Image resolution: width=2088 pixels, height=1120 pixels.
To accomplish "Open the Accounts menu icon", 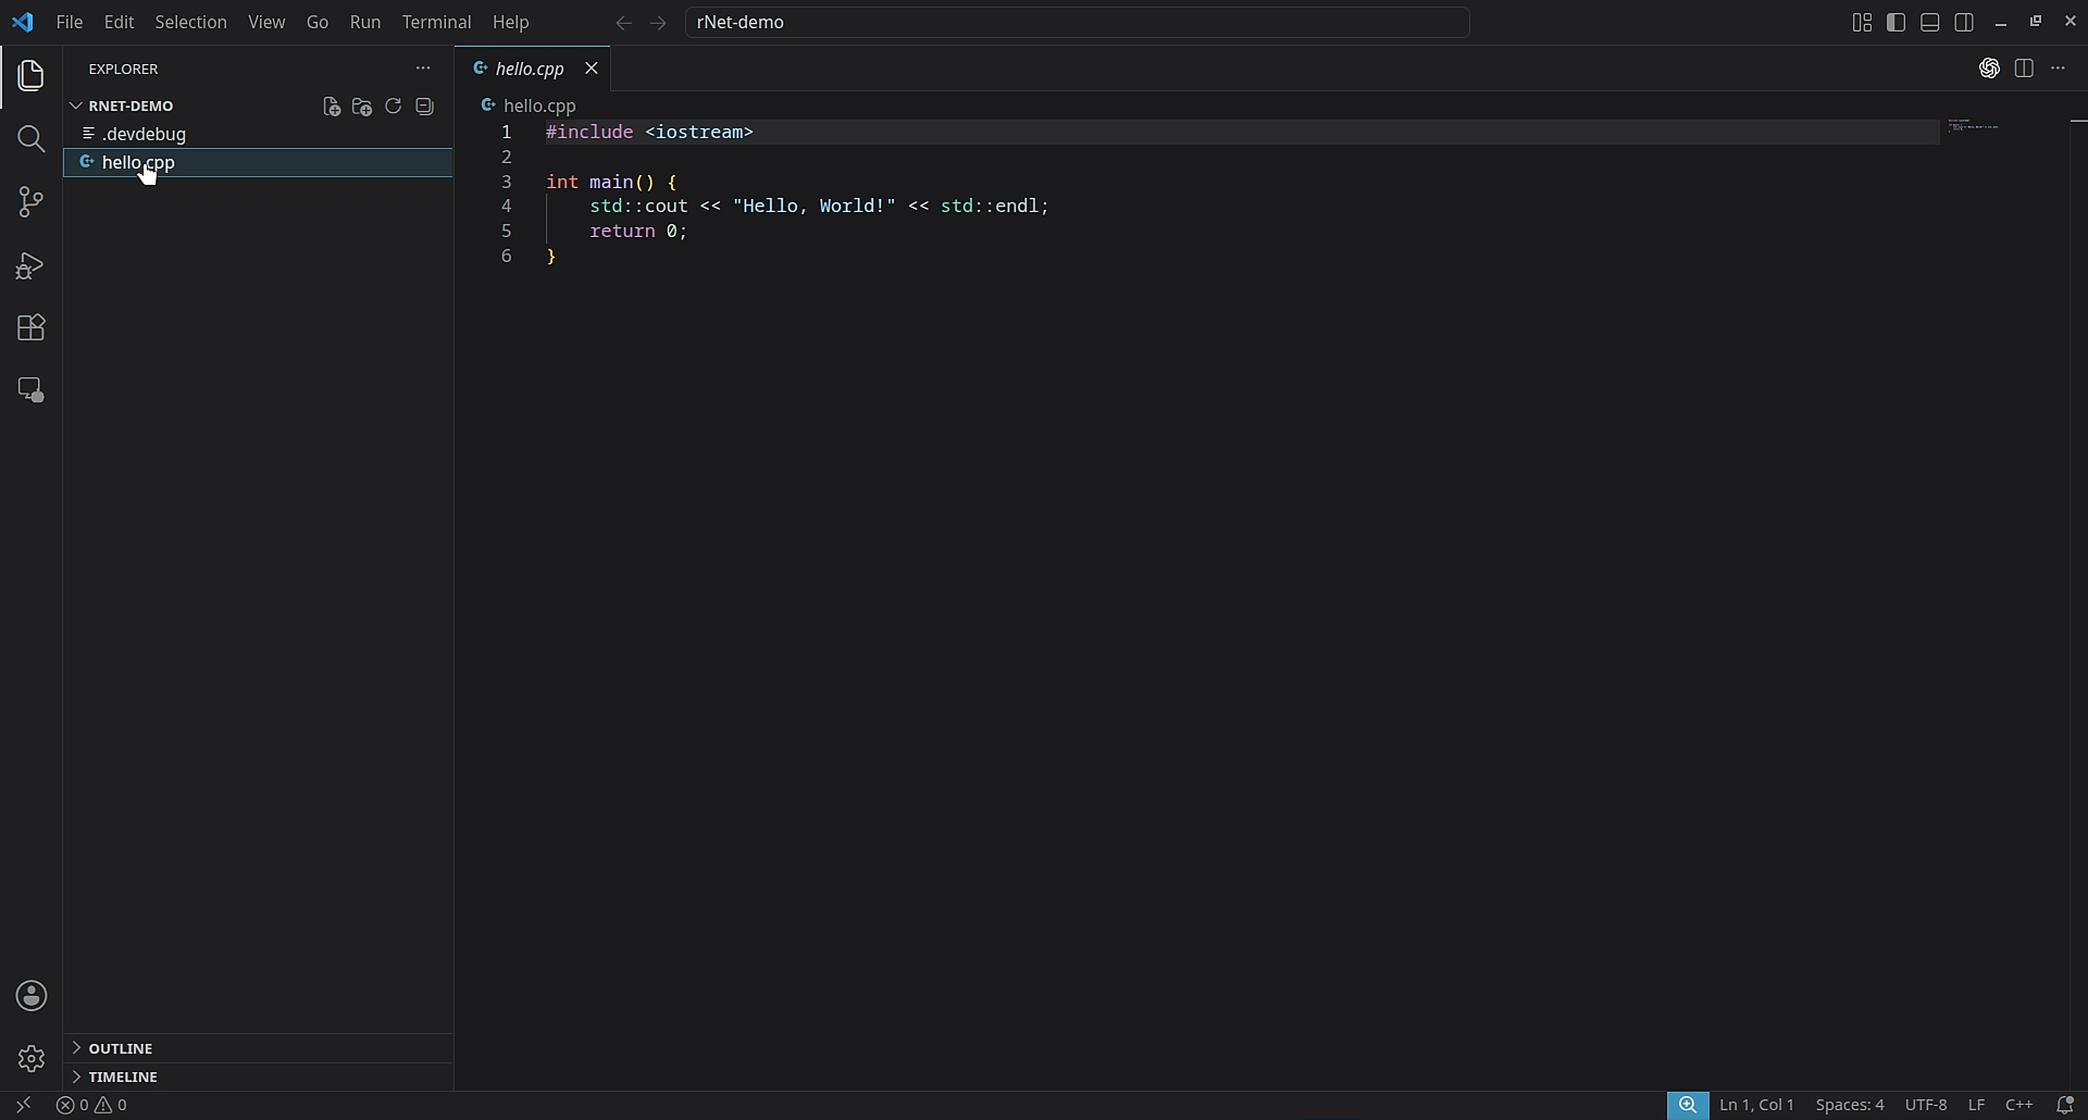I will [31, 995].
